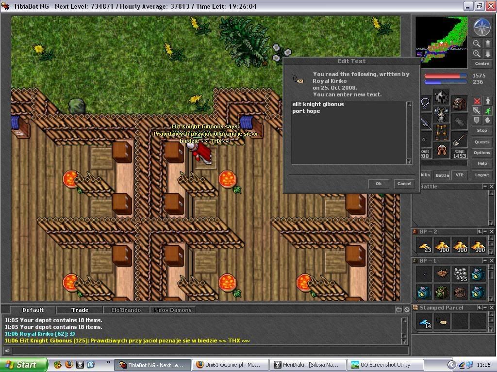This screenshot has height=372, width=497.
Task: Click the Edit Text scroll down arrow
Action: (409, 161)
